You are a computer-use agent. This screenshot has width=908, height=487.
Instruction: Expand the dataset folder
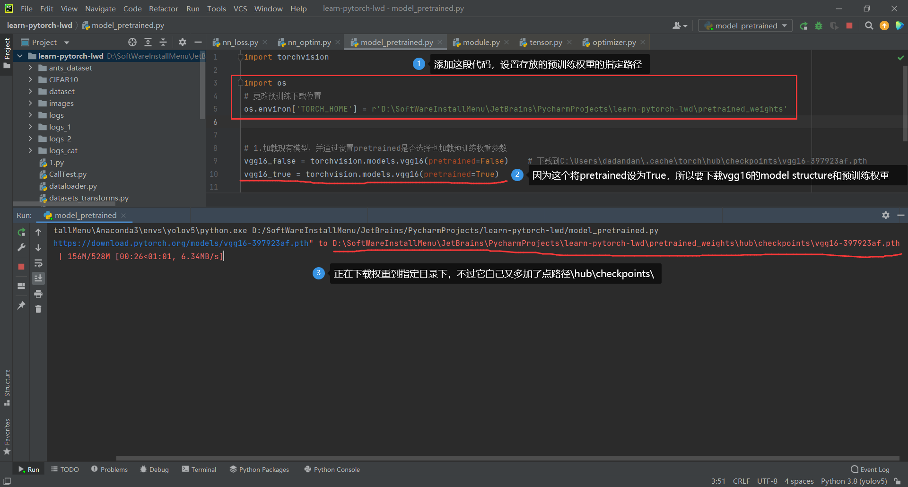tap(30, 91)
